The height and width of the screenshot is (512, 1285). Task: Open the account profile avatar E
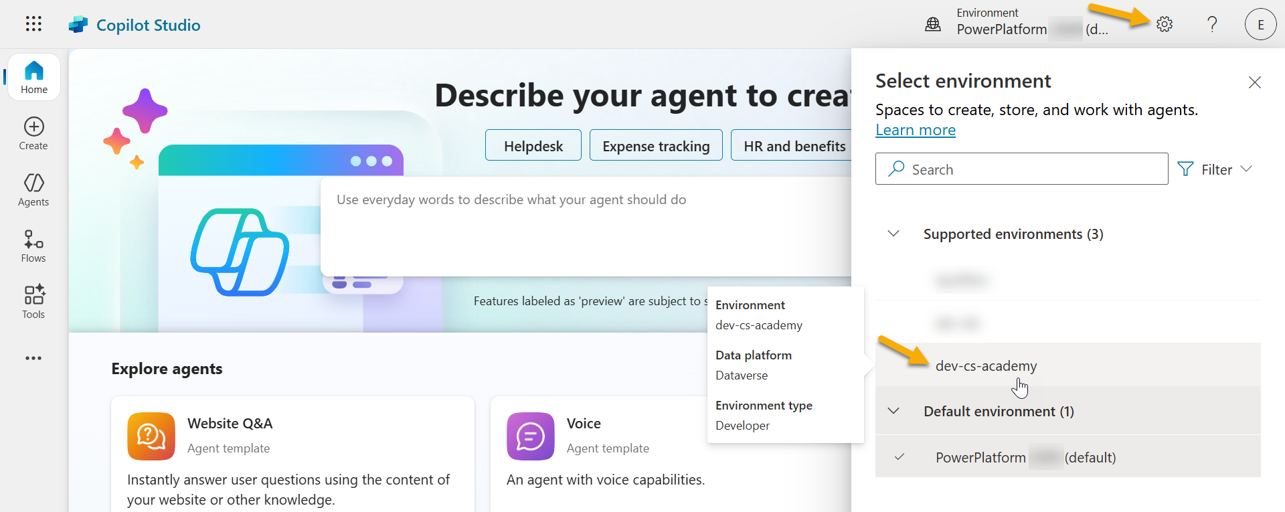point(1260,25)
